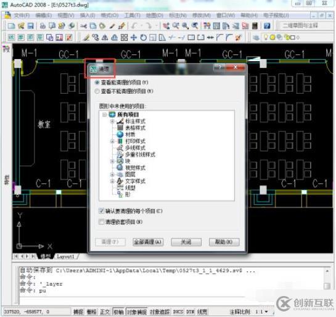Collapse the All Items tree root
Image resolution: width=336 pixels, height=317 pixels.
(x=104, y=115)
